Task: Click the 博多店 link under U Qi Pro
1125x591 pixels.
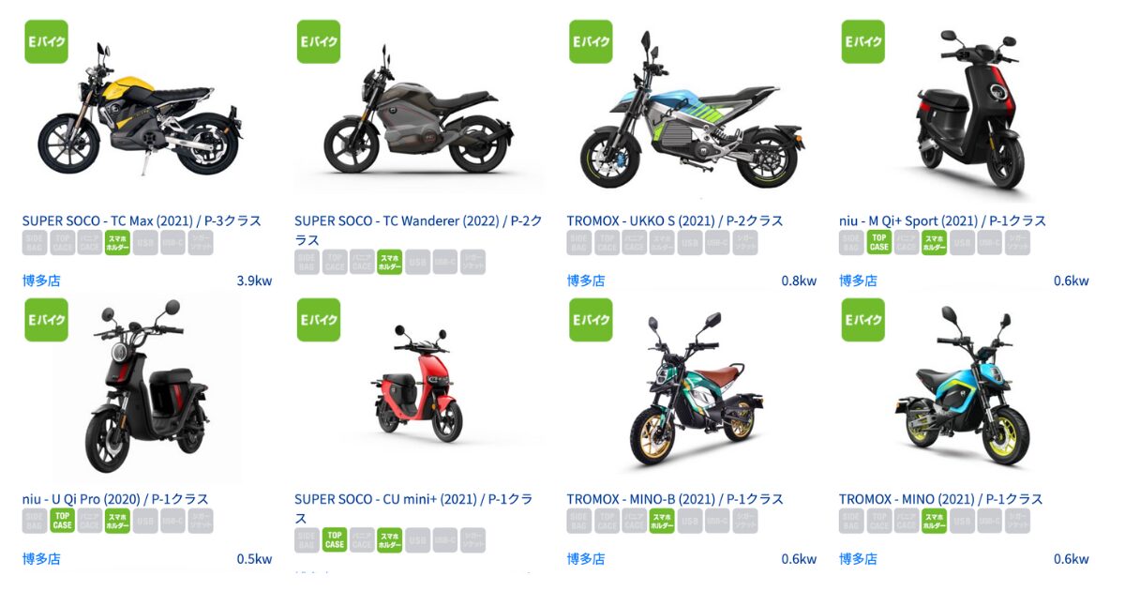Action: pos(41,559)
